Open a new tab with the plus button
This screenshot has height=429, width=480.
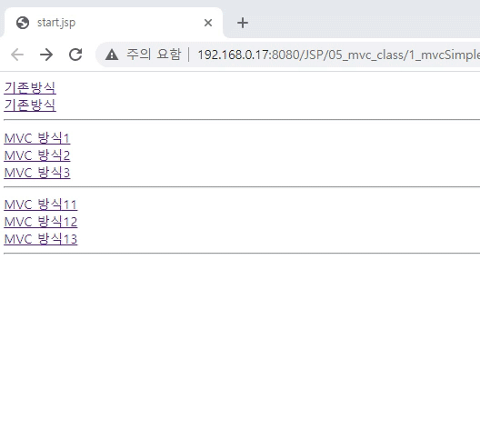point(243,23)
